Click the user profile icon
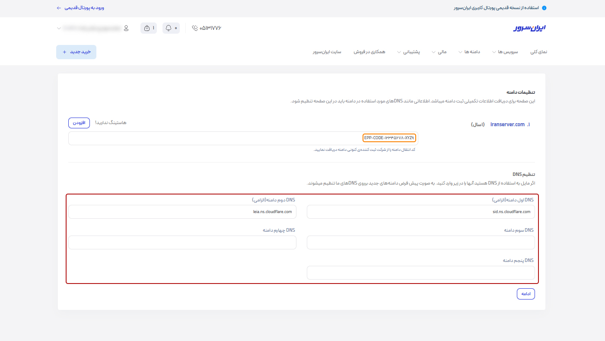The width and height of the screenshot is (605, 341). click(126, 28)
